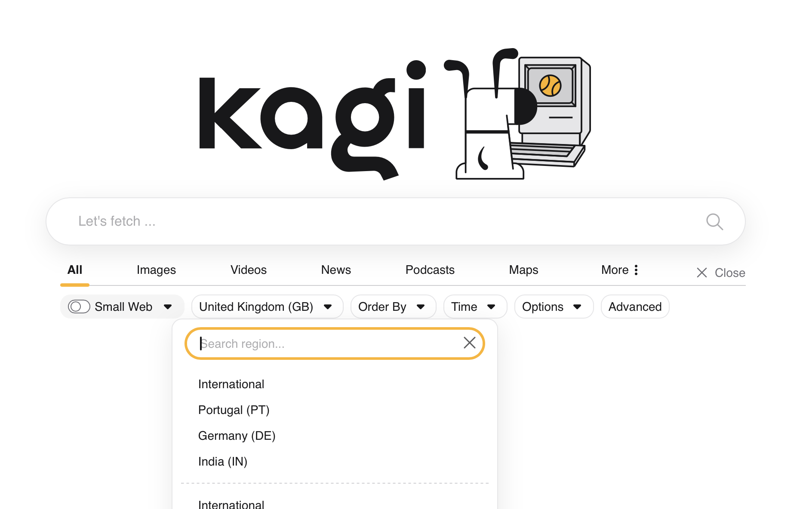
Task: Clear the region search box with the X icon
Action: [469, 343]
